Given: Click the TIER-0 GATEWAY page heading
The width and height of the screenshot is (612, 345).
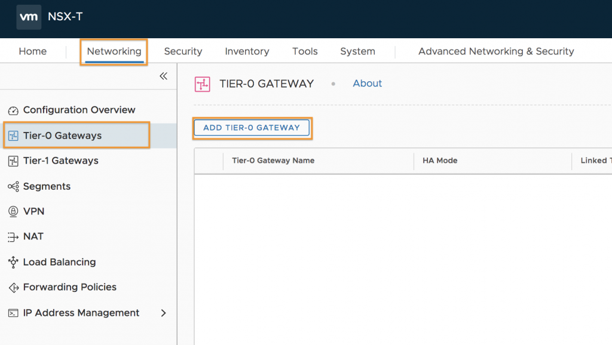Looking at the screenshot, I should pos(267,84).
